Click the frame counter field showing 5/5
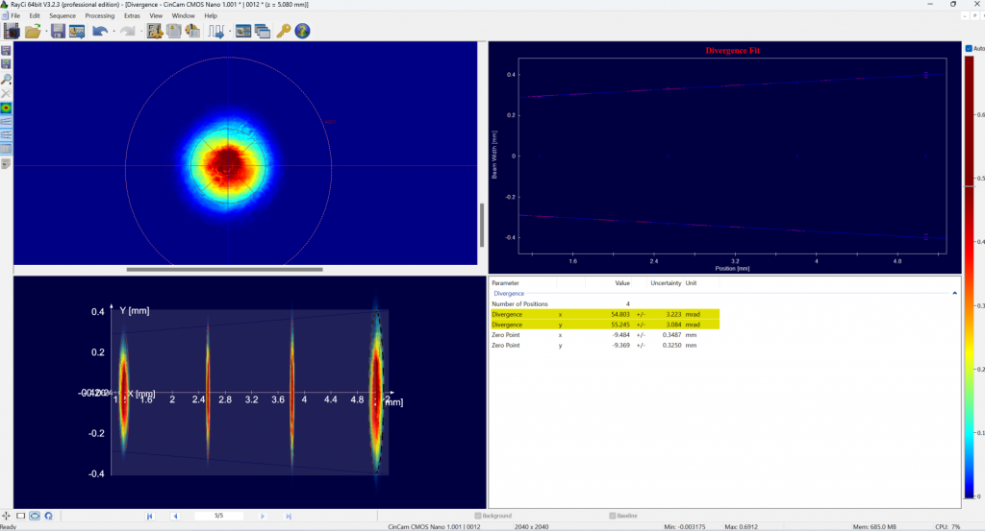 218,516
